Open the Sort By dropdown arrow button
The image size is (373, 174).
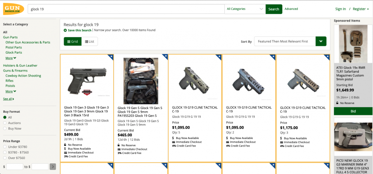coord(321,41)
